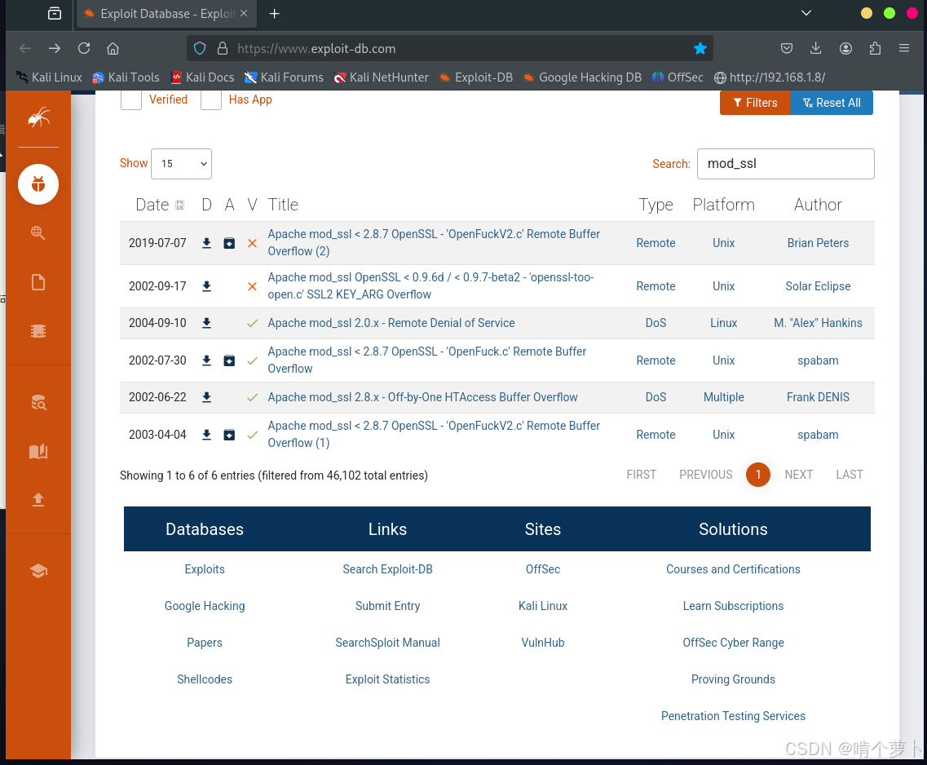Open author Brian Peters link
The image size is (927, 765).
click(818, 243)
